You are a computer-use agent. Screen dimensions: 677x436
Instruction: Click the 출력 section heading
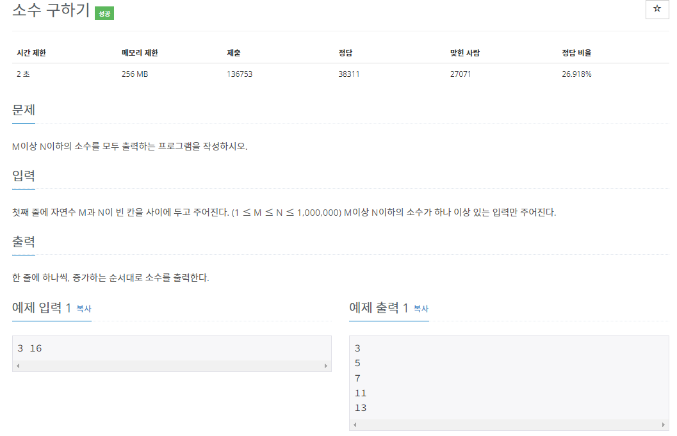point(23,242)
